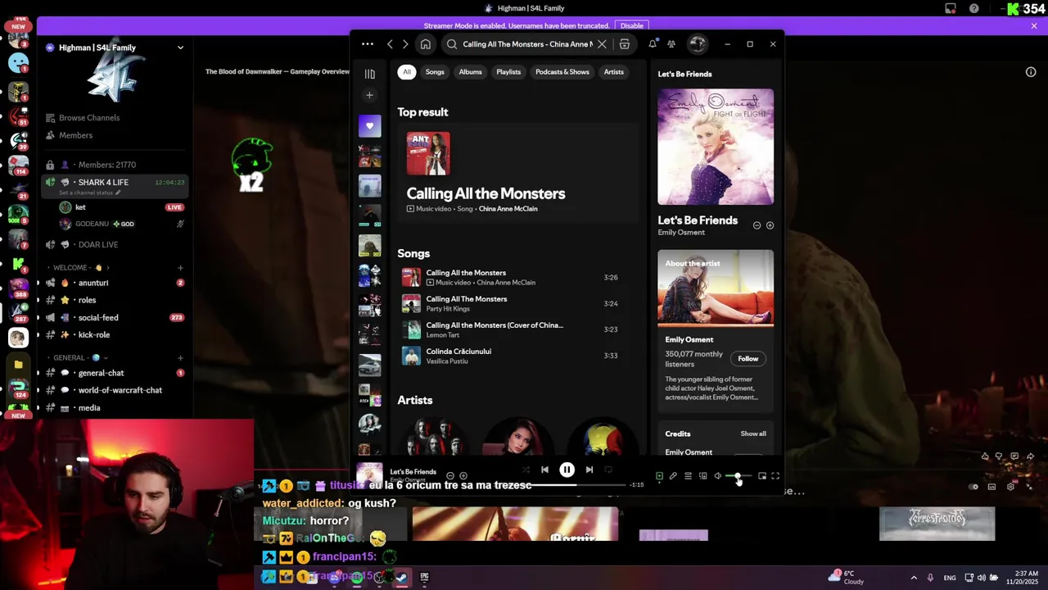This screenshot has width=1048, height=590.
Task: Select the All filter chip
Action: coord(407,72)
